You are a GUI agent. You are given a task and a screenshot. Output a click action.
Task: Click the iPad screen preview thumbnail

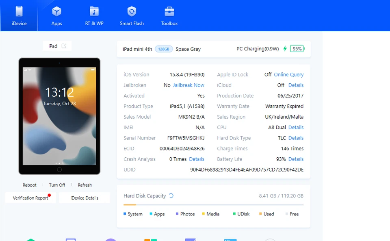[x=59, y=116]
